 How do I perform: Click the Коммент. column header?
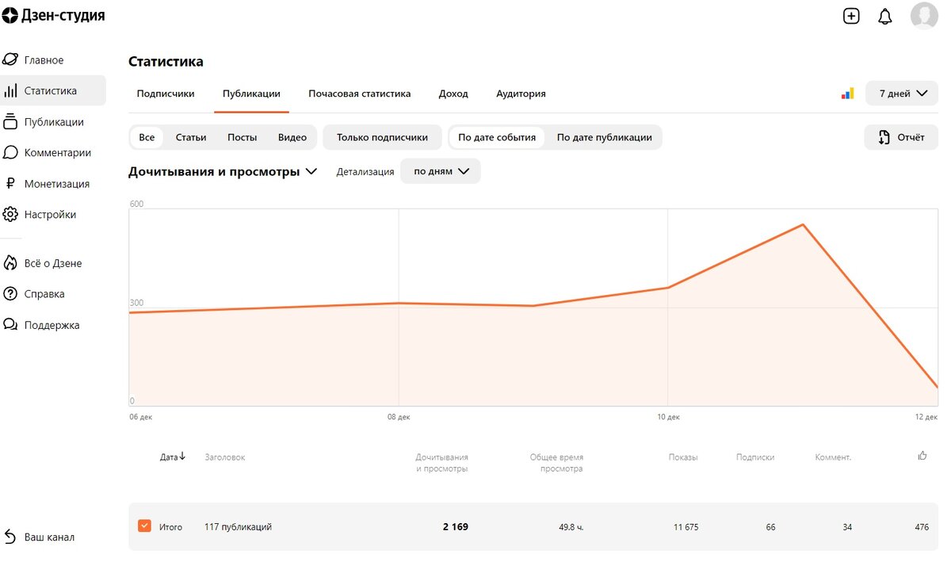(x=833, y=457)
